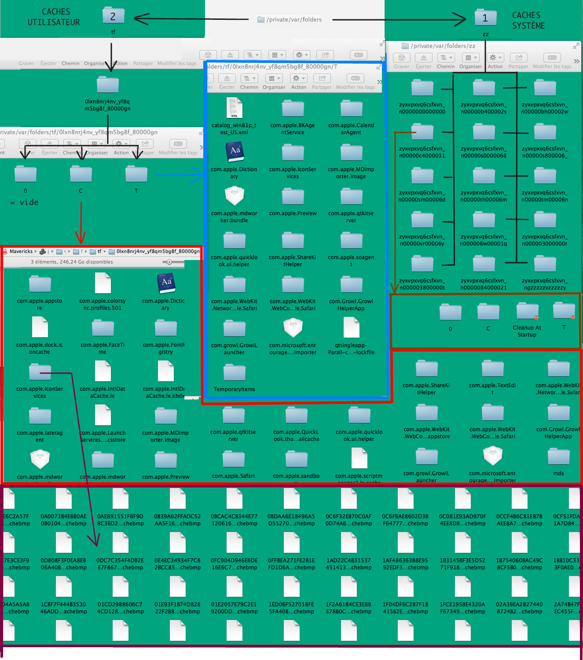Enter full screen in folders/zz window
Screen dimensions: 583x660
576,46
